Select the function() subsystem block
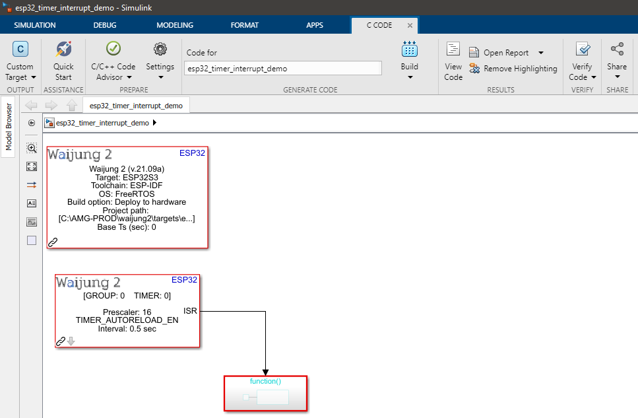 pos(266,394)
